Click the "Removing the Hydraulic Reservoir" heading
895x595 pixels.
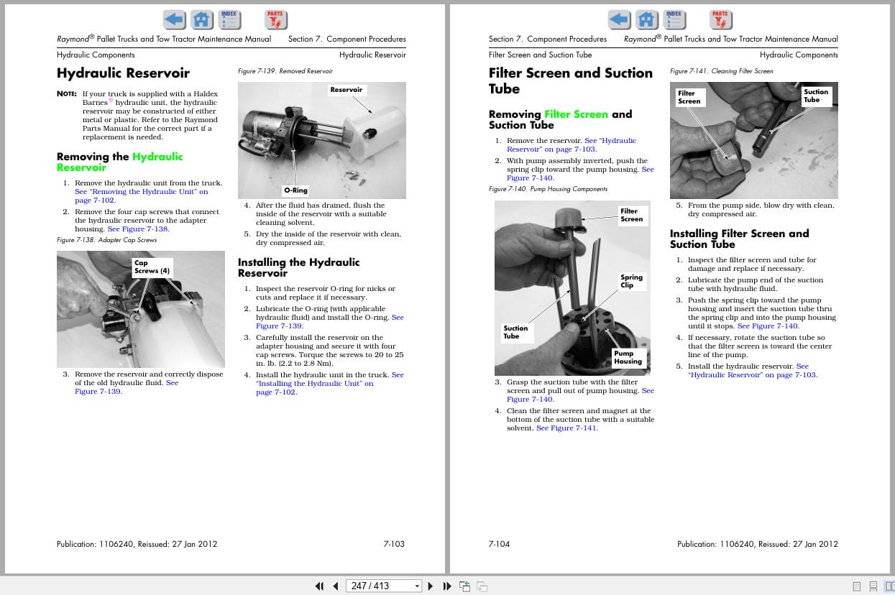(120, 162)
